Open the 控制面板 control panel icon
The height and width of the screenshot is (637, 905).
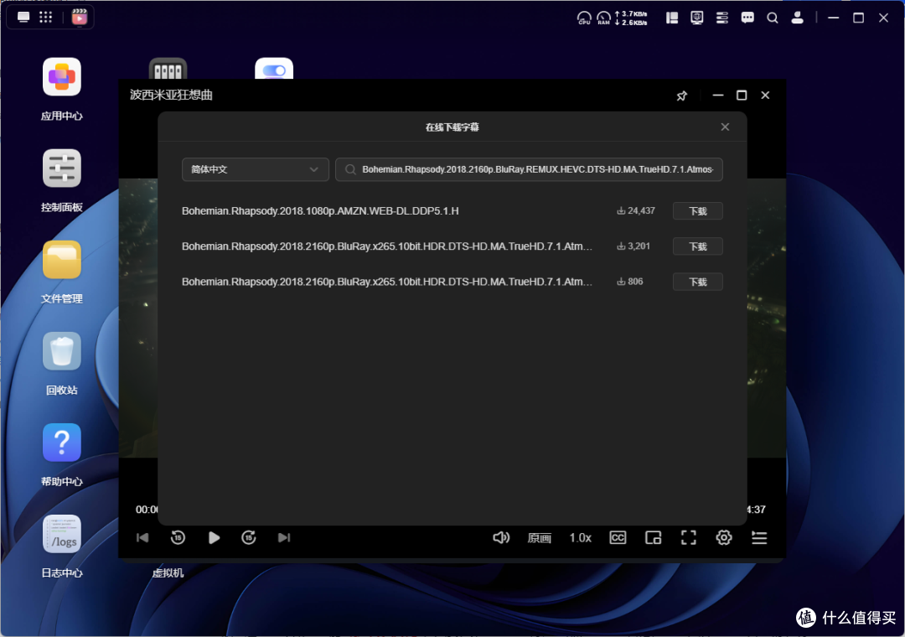point(62,168)
